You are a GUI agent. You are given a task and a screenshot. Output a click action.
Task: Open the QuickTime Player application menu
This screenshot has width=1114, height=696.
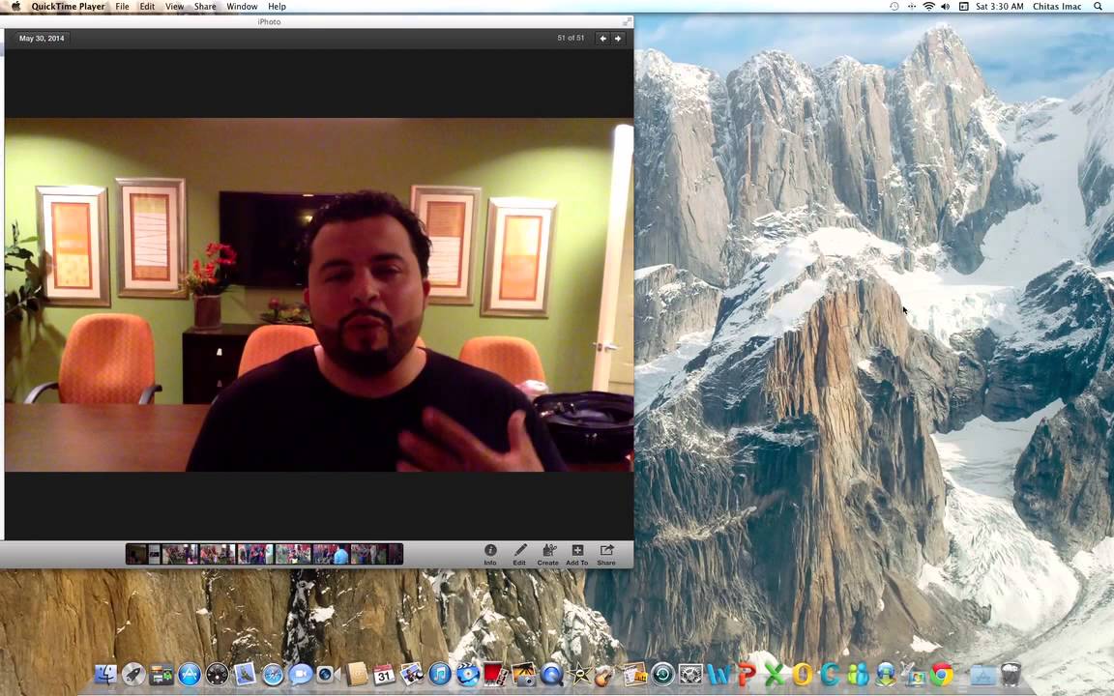pos(69,7)
